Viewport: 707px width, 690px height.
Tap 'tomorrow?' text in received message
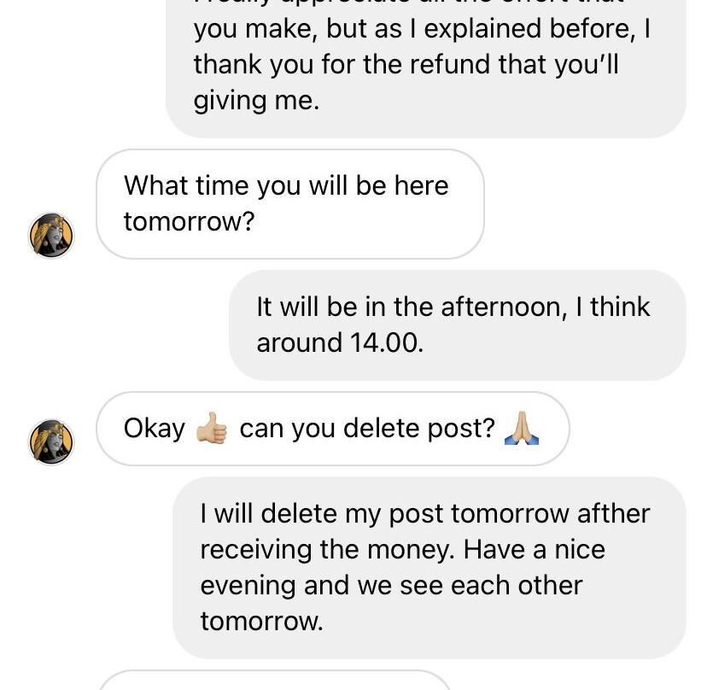click(x=190, y=221)
